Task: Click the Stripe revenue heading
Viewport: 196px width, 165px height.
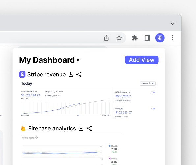Action: point(46,74)
